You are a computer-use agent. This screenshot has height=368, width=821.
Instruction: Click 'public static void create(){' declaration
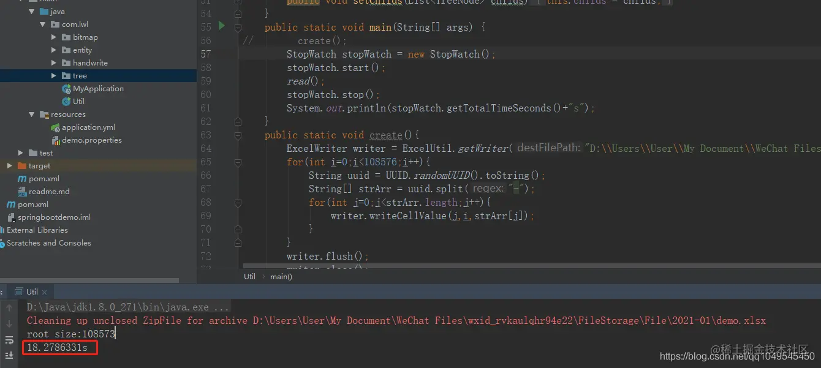click(x=342, y=135)
